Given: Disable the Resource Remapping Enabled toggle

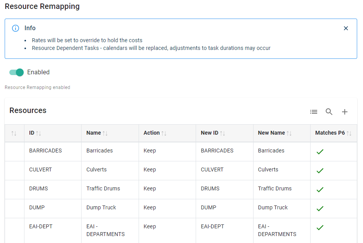Looking at the screenshot, I should (17, 72).
